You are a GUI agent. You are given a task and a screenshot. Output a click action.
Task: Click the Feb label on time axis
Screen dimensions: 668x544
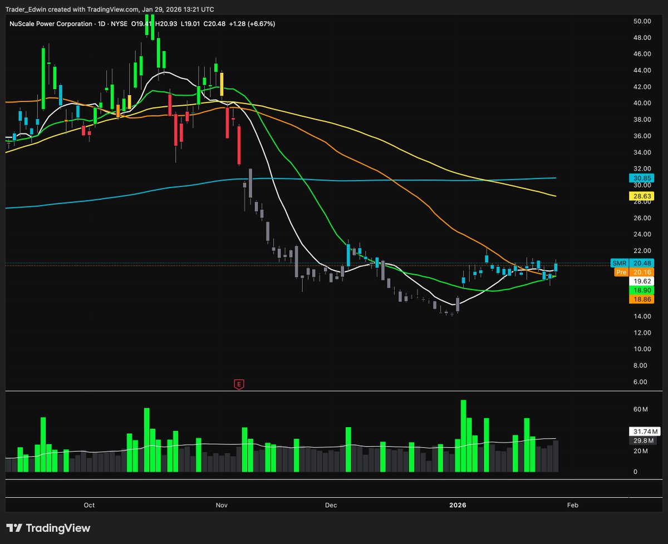pos(573,505)
